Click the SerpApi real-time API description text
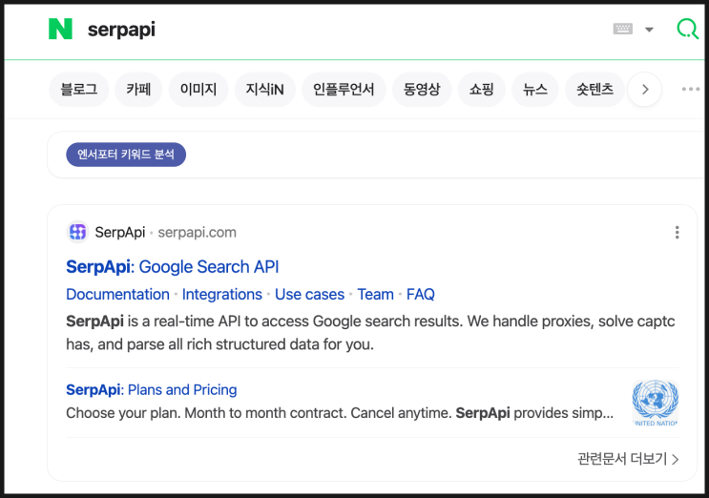Viewport: 709px width, 498px height. tap(370, 333)
